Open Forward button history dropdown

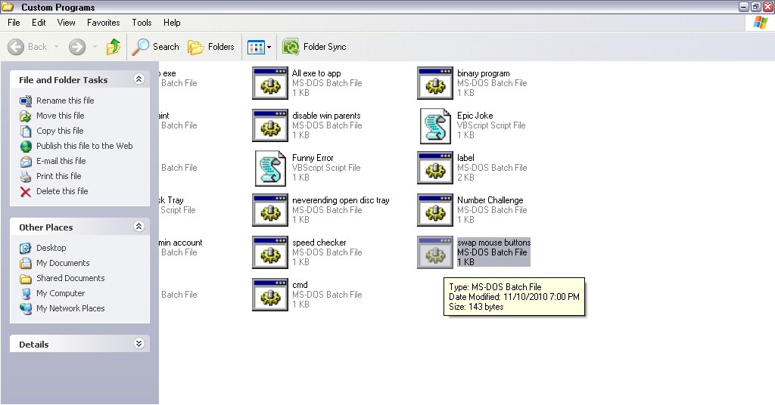[x=95, y=47]
